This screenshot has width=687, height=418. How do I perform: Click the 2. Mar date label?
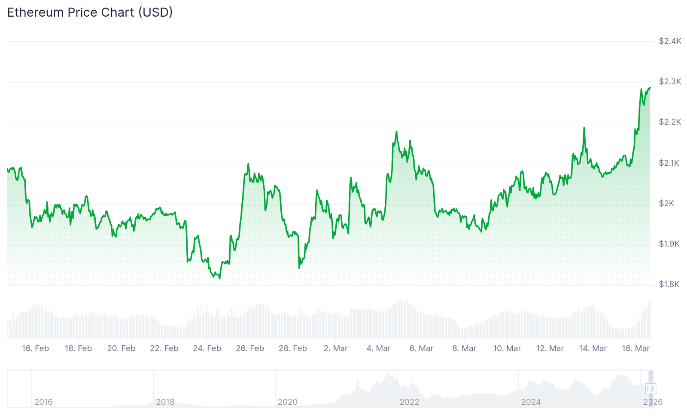(335, 348)
